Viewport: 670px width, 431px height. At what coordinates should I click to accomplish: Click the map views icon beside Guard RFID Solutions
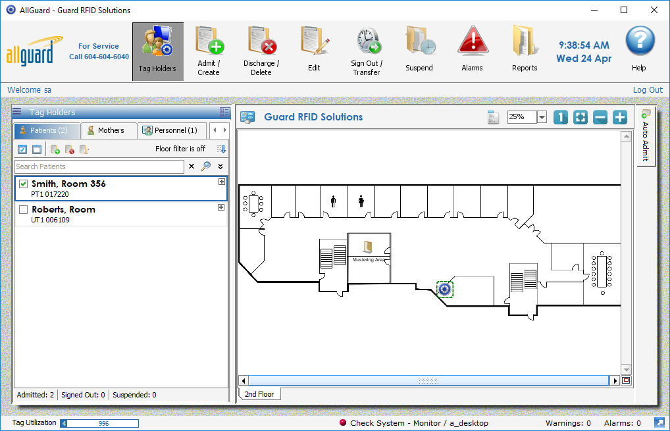coord(247,117)
